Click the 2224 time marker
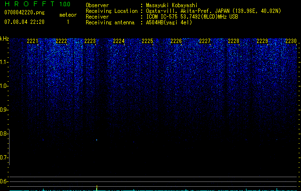 pyautogui.click(x=119, y=41)
